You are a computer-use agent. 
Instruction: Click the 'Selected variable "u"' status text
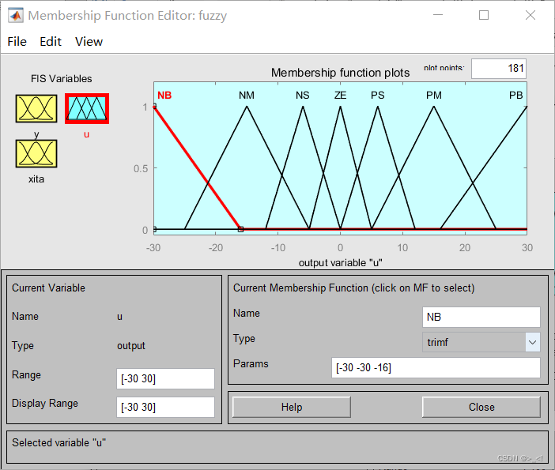pos(59,443)
